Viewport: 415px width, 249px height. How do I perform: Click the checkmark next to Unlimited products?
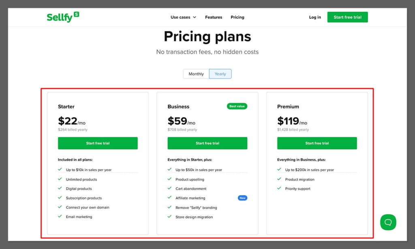[60, 179]
